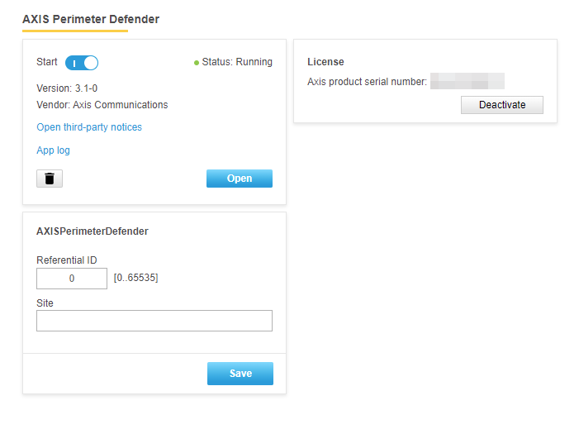Click the License heading
Image resolution: width=579 pixels, height=429 pixels.
(x=325, y=62)
